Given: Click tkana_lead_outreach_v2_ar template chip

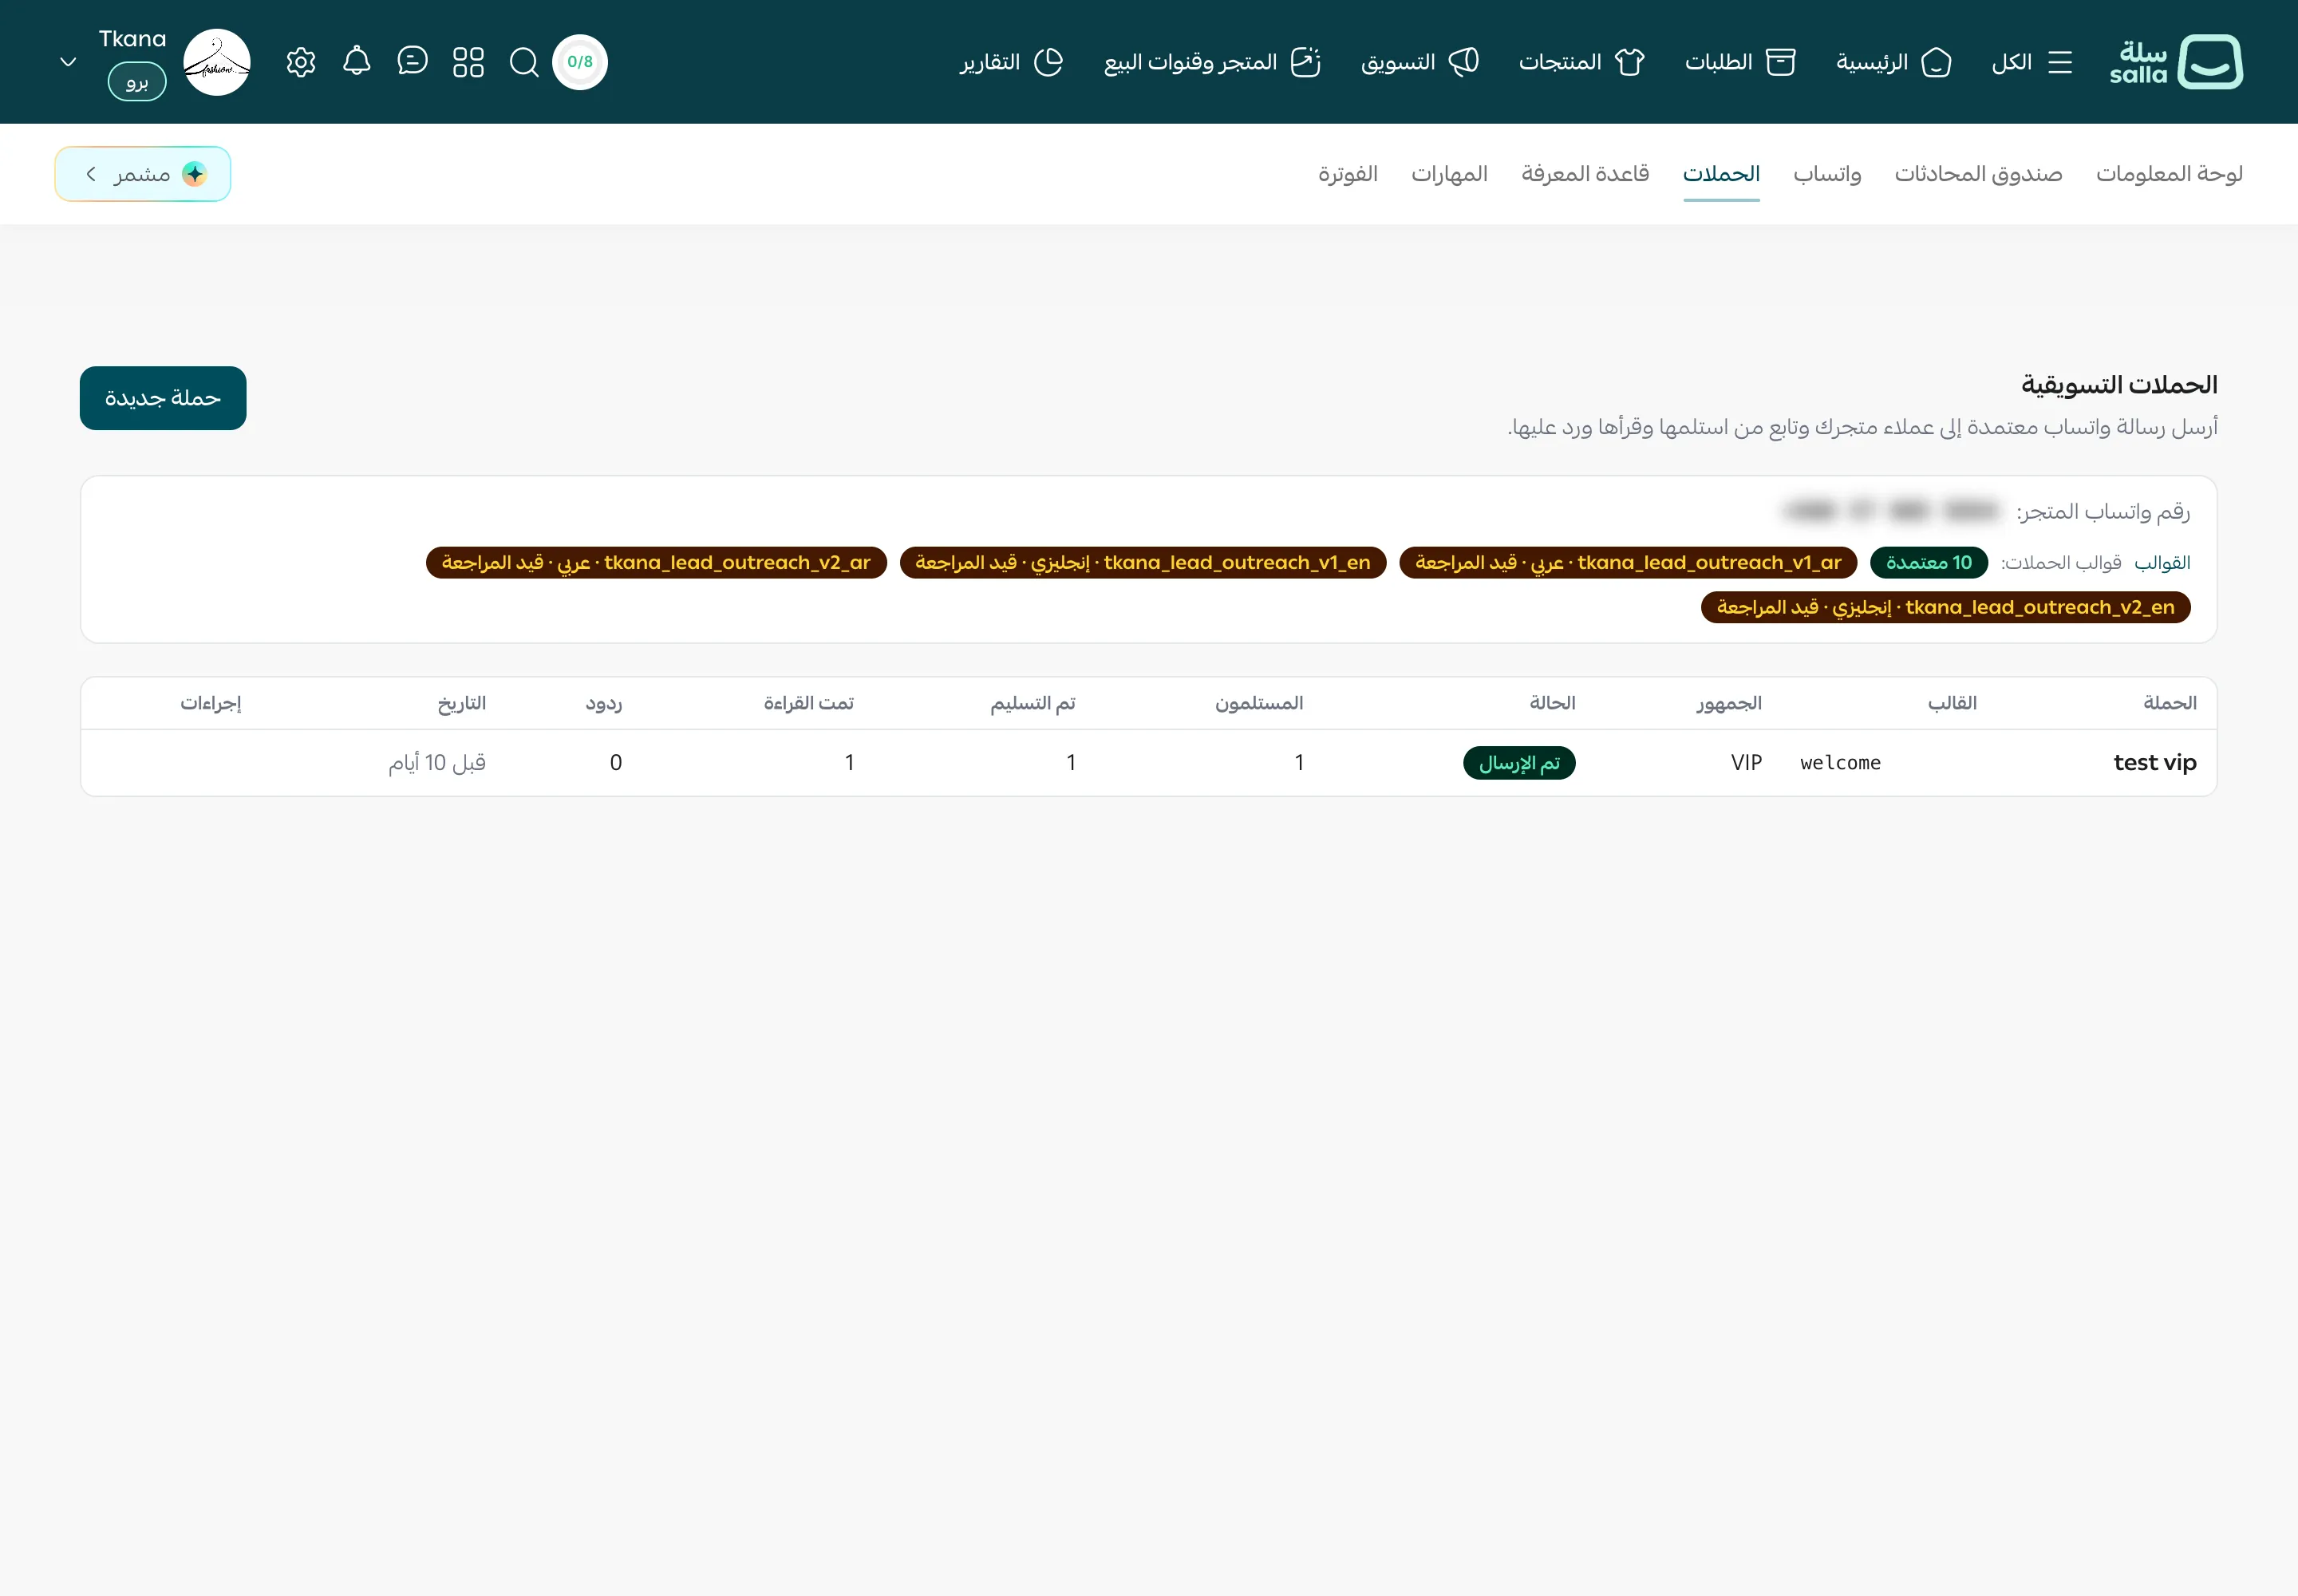Looking at the screenshot, I should pyautogui.click(x=656, y=563).
